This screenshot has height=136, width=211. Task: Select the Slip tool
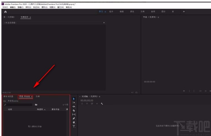coord(74,114)
